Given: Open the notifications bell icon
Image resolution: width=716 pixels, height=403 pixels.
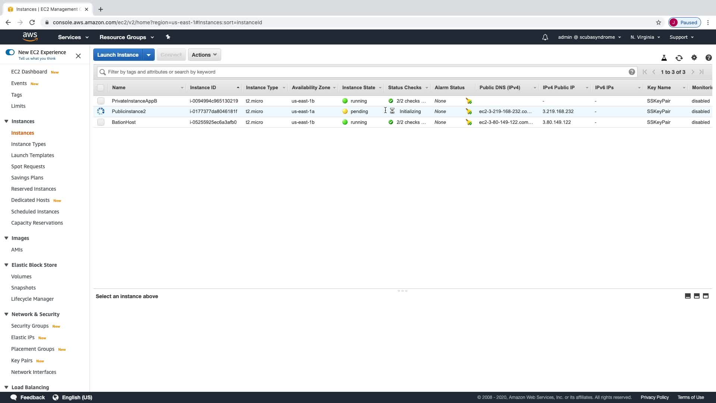Looking at the screenshot, I should pyautogui.click(x=545, y=37).
